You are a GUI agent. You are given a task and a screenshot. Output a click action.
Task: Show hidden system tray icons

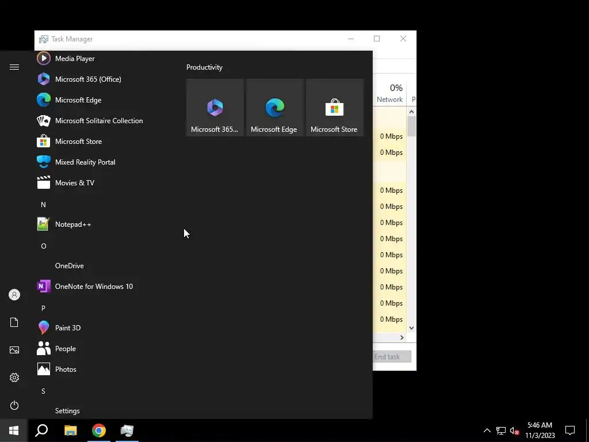[487, 430]
